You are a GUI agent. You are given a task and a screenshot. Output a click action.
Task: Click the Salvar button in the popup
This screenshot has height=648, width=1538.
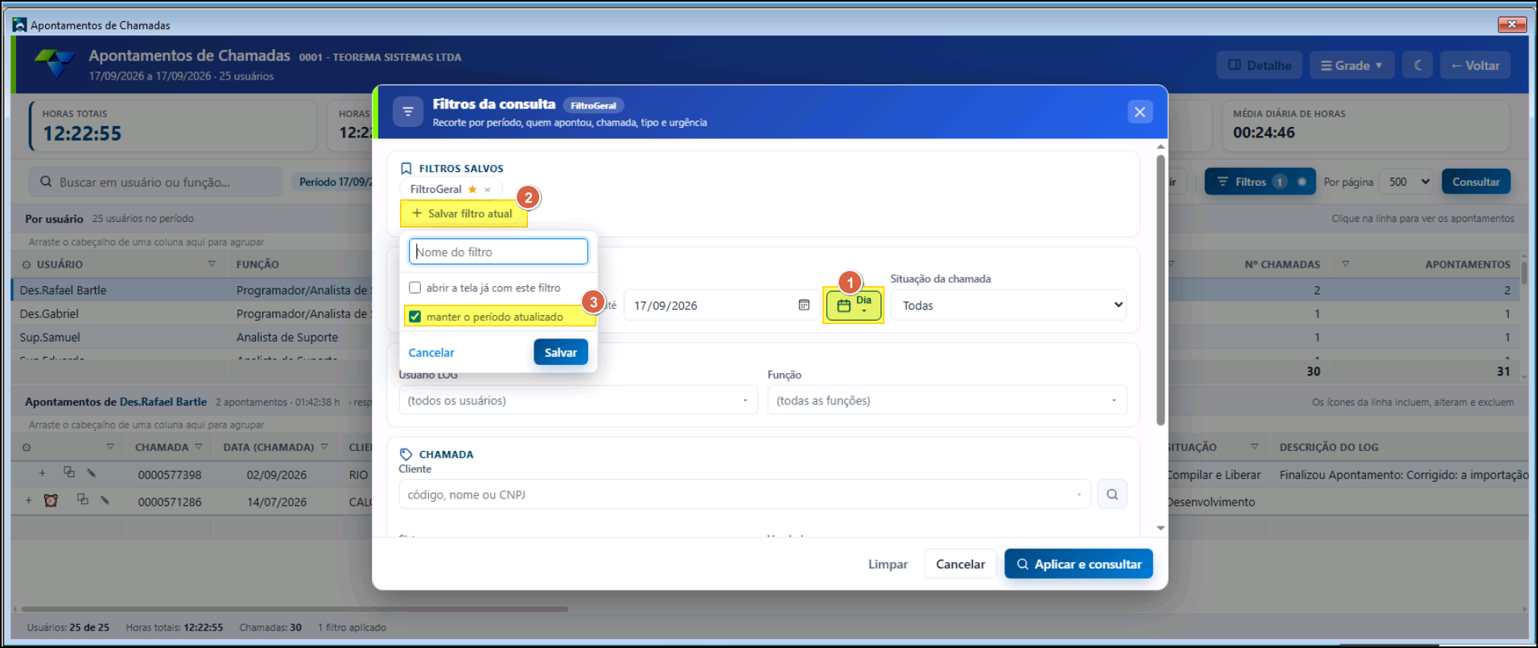(560, 352)
